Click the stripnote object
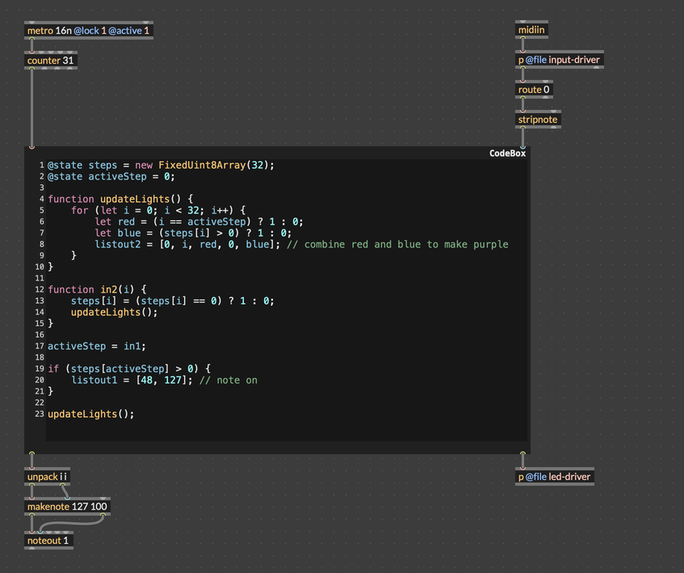 point(537,120)
